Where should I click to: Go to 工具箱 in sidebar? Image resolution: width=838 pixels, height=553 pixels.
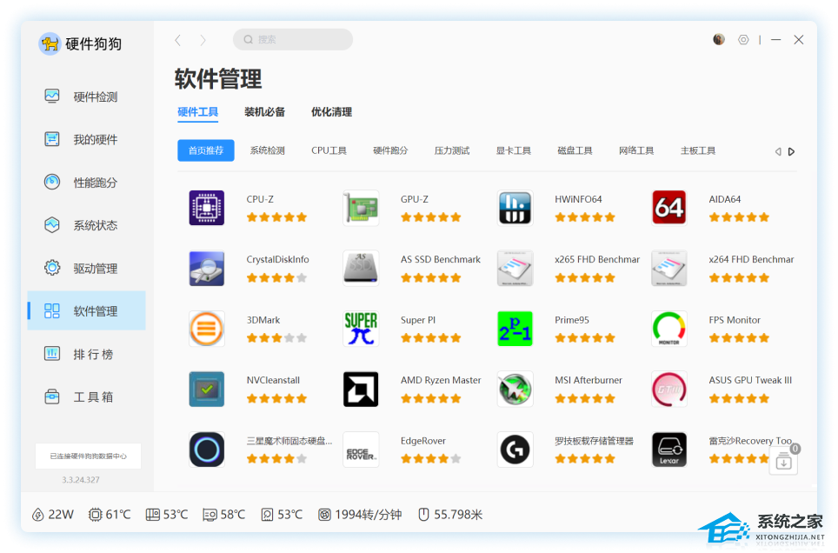click(x=87, y=396)
